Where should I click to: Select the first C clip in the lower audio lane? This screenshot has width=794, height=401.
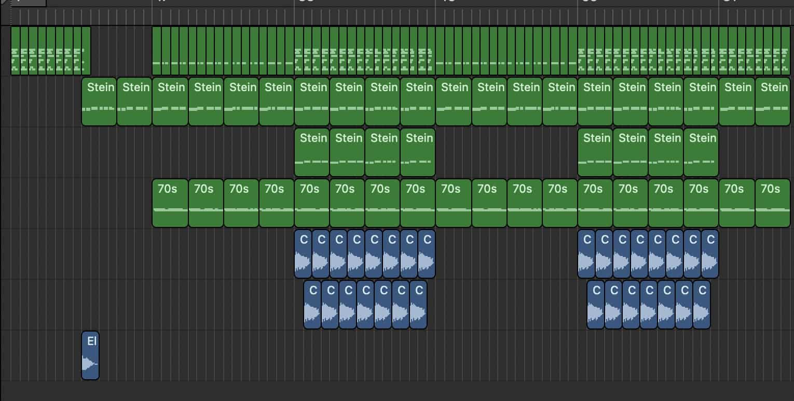point(312,305)
